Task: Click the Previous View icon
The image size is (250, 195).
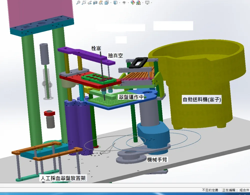Action: click(89, 2)
